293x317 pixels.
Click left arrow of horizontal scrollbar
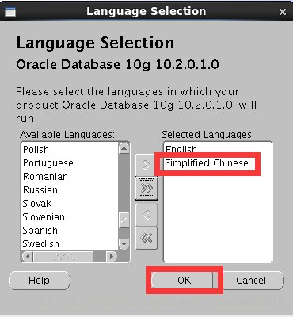[x=28, y=256]
